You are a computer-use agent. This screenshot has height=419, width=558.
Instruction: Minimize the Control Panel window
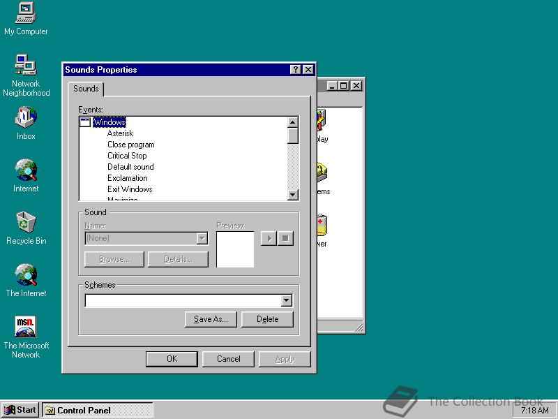click(x=332, y=85)
